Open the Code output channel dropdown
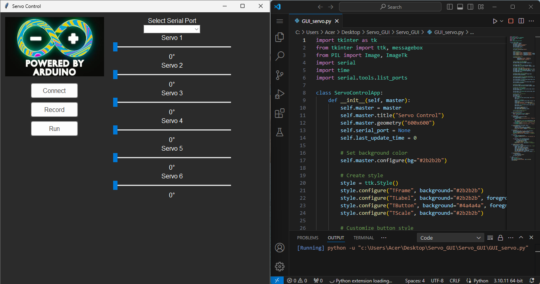This screenshot has width=540, height=284. [450, 238]
